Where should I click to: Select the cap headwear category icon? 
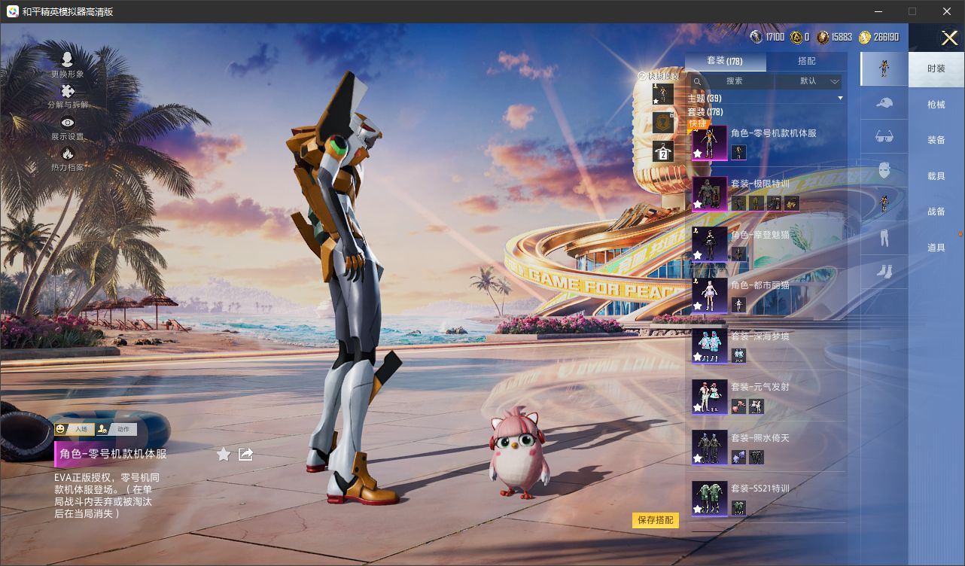(x=884, y=103)
